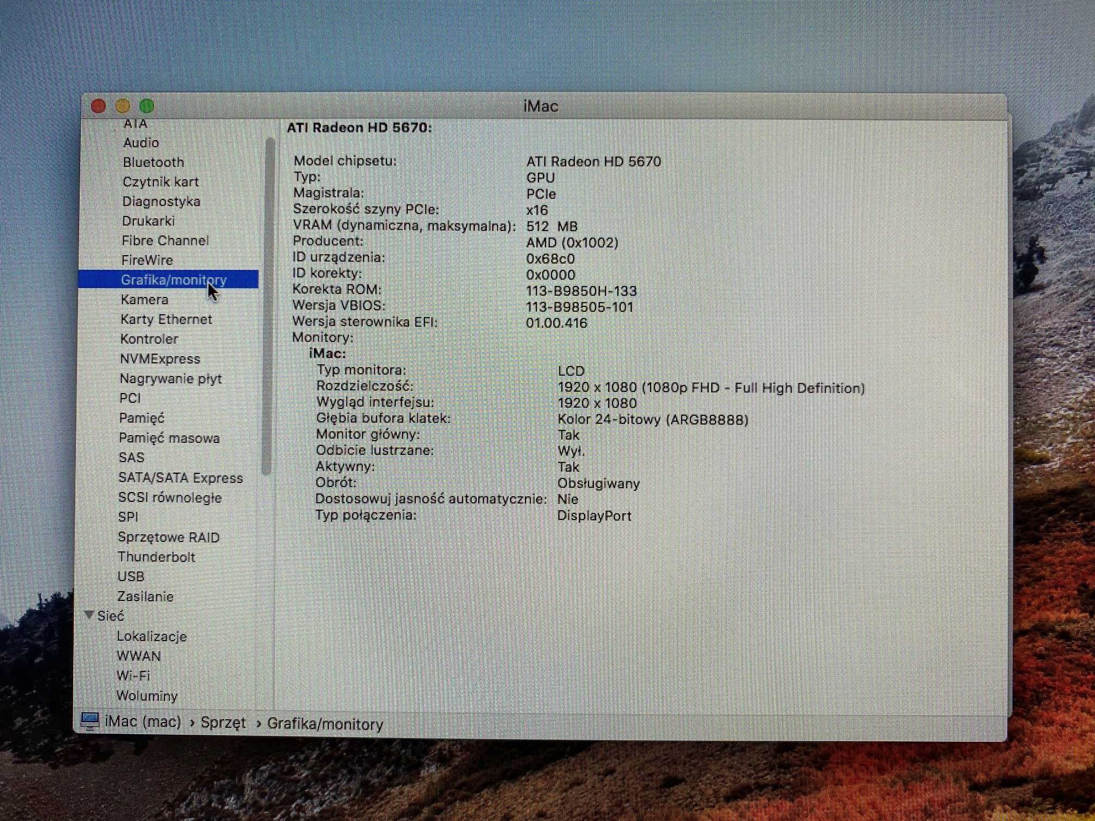The width and height of the screenshot is (1095, 821).
Task: Select Diagnostyka sidebar entry
Action: point(161,201)
